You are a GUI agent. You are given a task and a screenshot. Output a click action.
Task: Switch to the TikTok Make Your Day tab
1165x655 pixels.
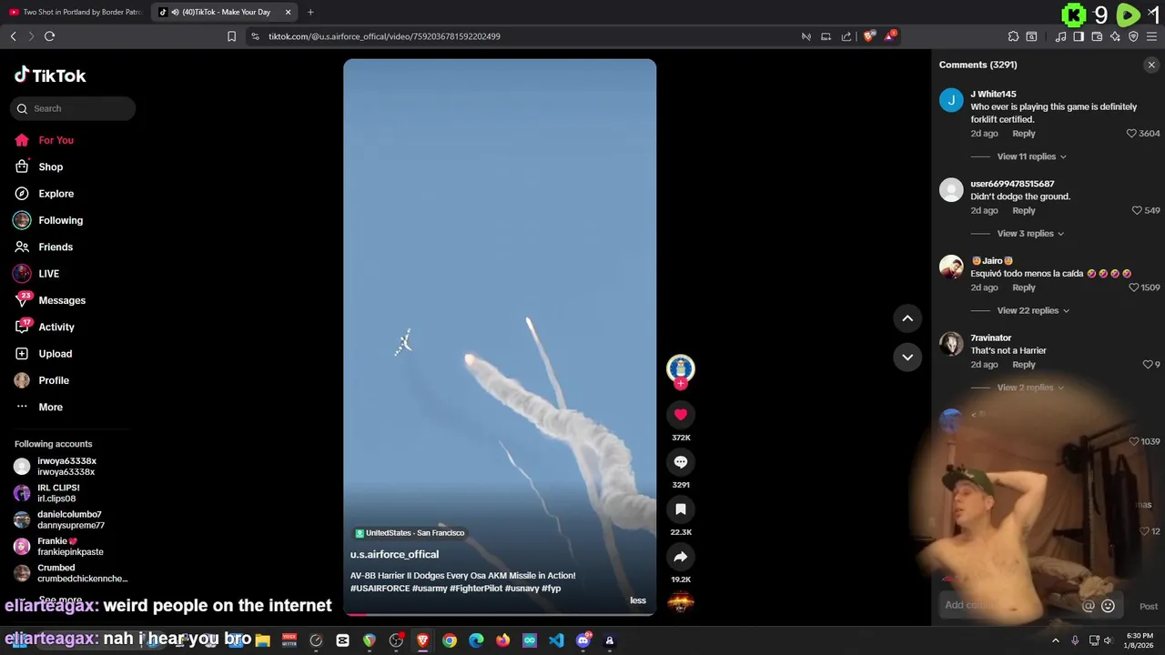tap(224, 12)
